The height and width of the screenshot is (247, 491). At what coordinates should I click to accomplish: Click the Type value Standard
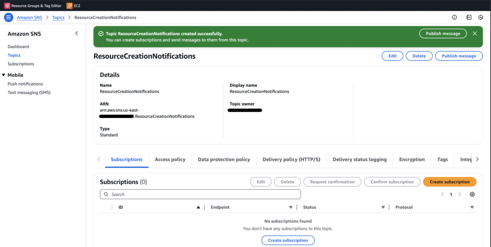click(x=109, y=135)
